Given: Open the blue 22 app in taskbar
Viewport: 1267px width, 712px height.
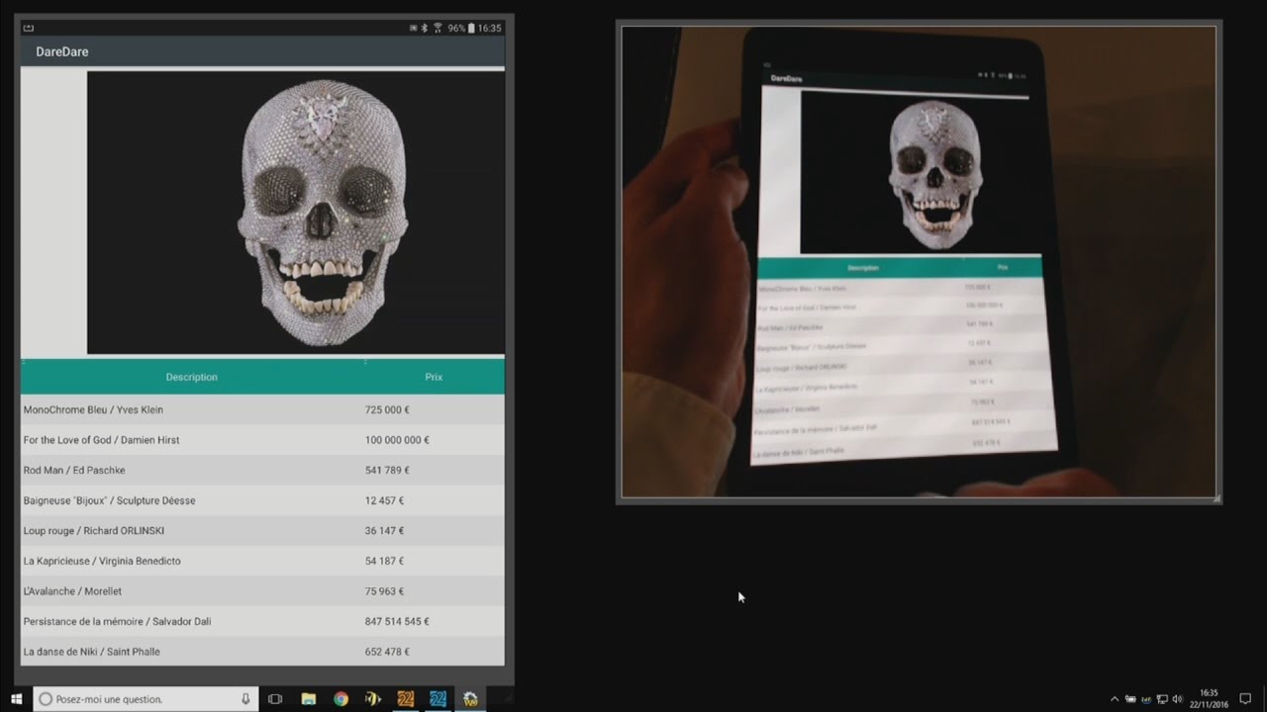Looking at the screenshot, I should pos(438,699).
